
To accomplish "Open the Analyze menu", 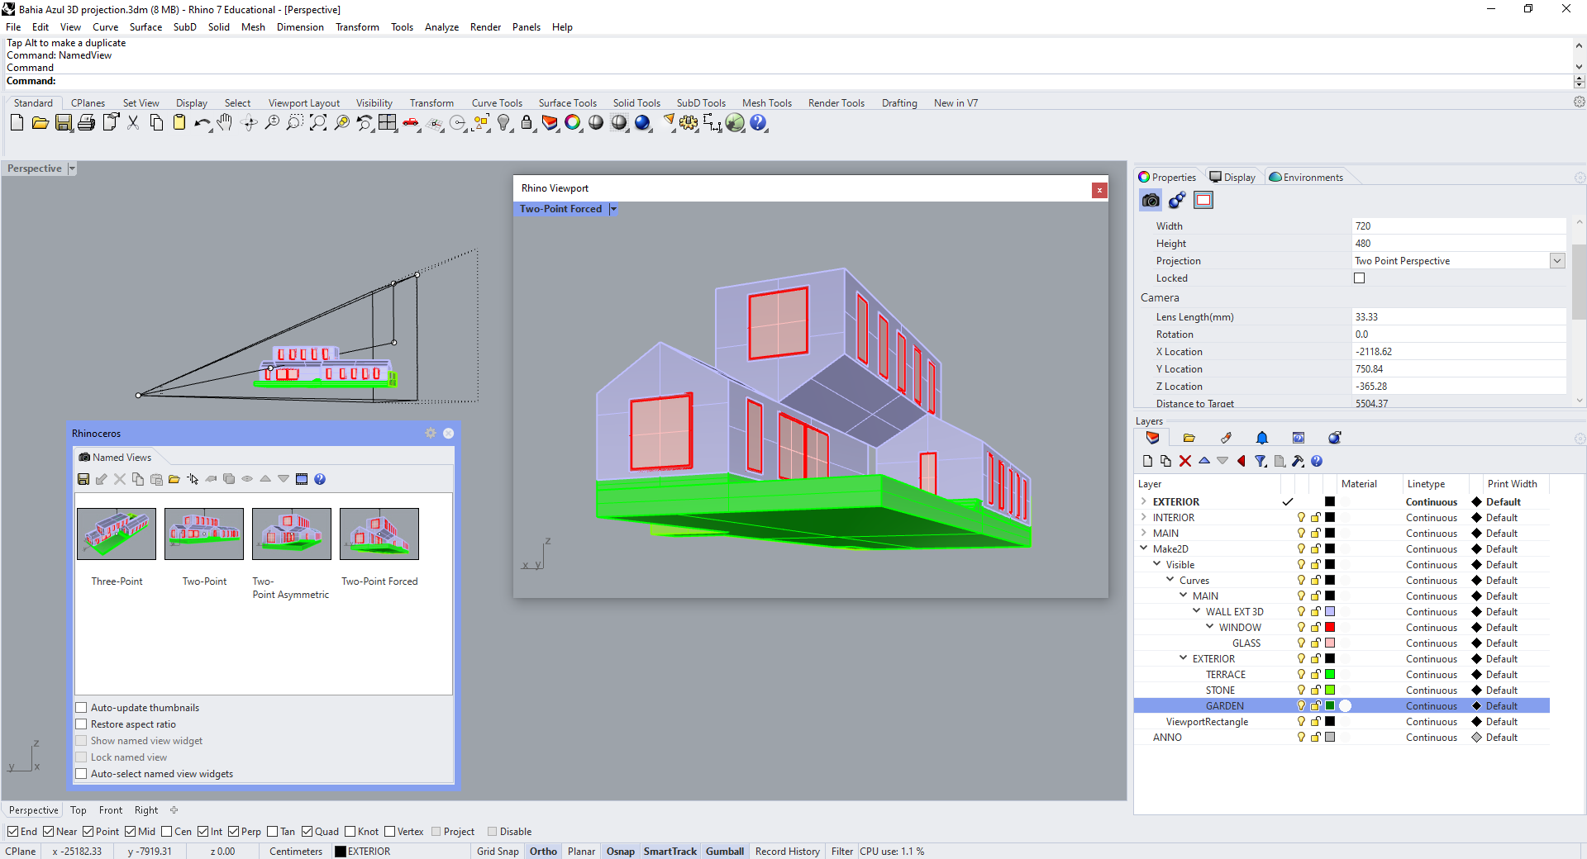I will [x=441, y=27].
